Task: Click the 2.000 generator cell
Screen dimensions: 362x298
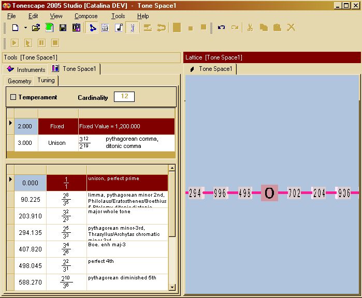Action: 26,126
